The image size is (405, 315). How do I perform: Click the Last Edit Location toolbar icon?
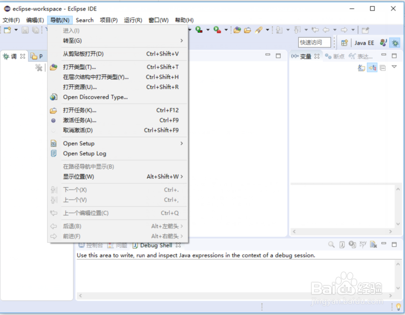315,30
